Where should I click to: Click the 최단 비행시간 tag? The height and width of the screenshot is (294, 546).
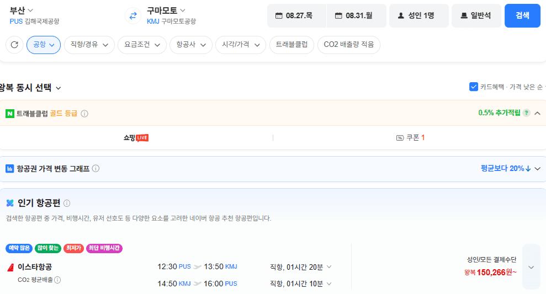click(104, 248)
